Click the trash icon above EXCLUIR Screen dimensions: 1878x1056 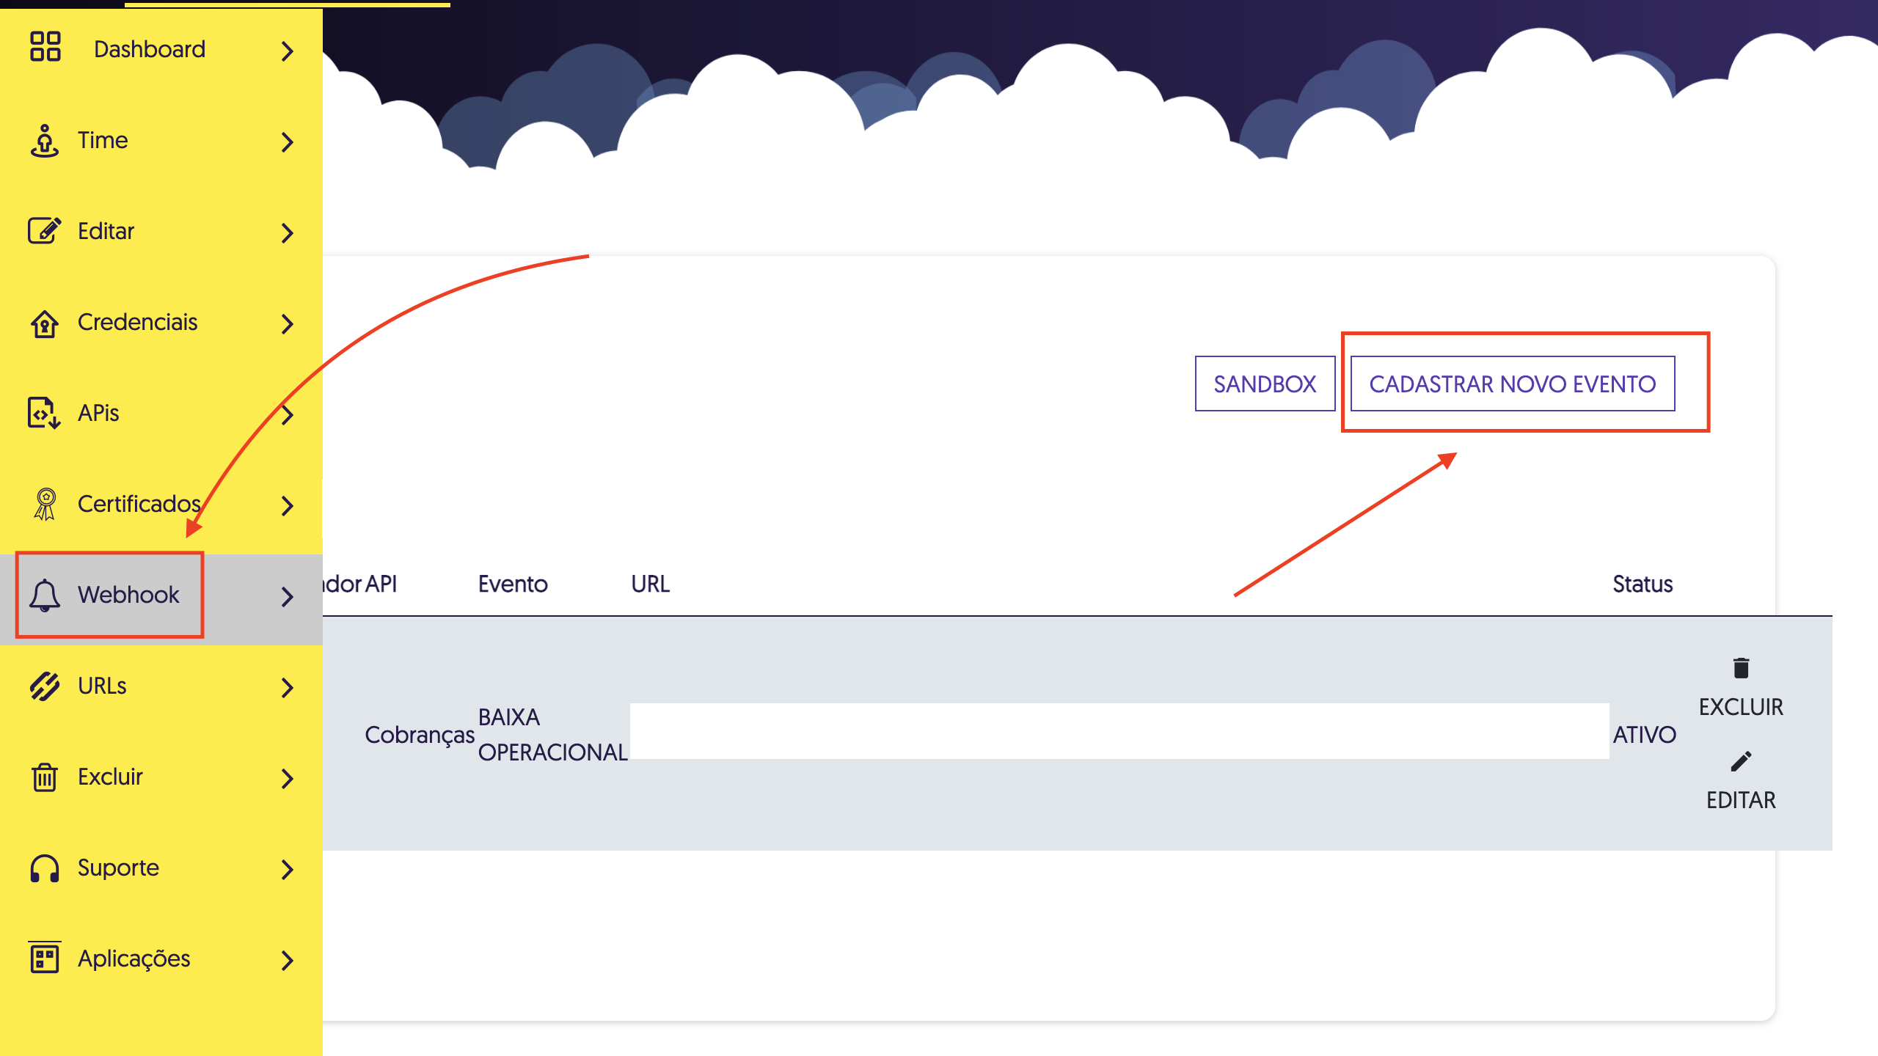point(1741,668)
